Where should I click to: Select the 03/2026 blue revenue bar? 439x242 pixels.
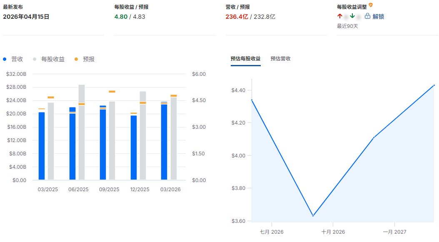click(164, 141)
